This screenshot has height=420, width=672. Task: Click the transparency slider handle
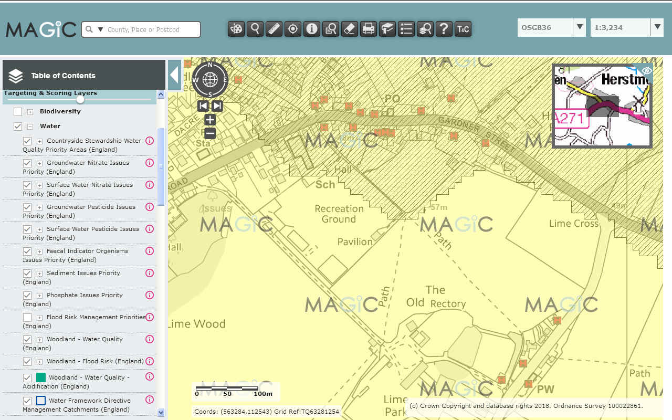pos(80,99)
